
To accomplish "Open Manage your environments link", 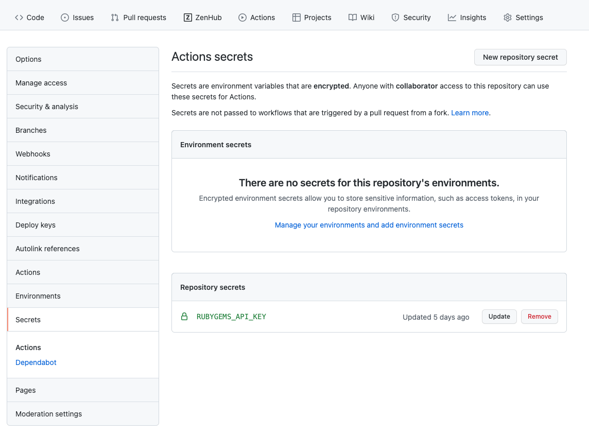I will (x=369, y=225).
